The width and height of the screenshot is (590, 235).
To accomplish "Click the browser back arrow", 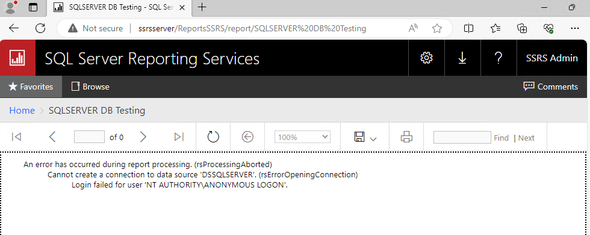I will pyautogui.click(x=14, y=28).
